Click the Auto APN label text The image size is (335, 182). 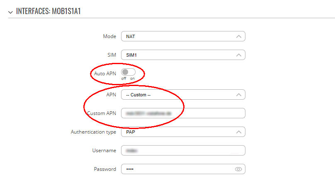click(x=105, y=74)
